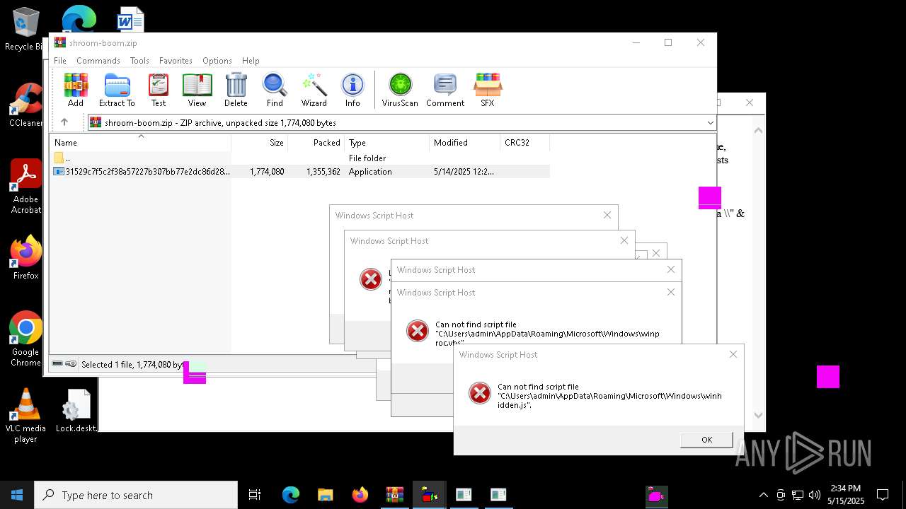
Task: Click the taskbar search box
Action: click(136, 495)
